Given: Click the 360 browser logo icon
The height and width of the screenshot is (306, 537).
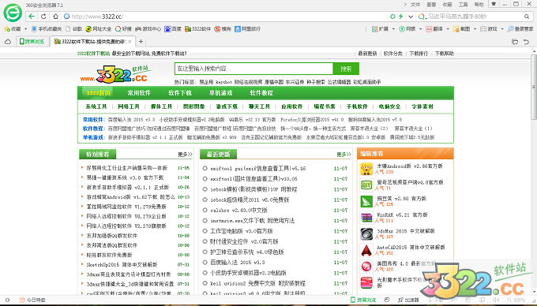Looking at the screenshot, I should click(13, 13).
